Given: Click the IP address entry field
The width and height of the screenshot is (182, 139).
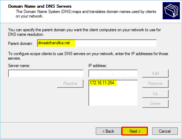Looking at the screenshot, I should pos(113,73).
